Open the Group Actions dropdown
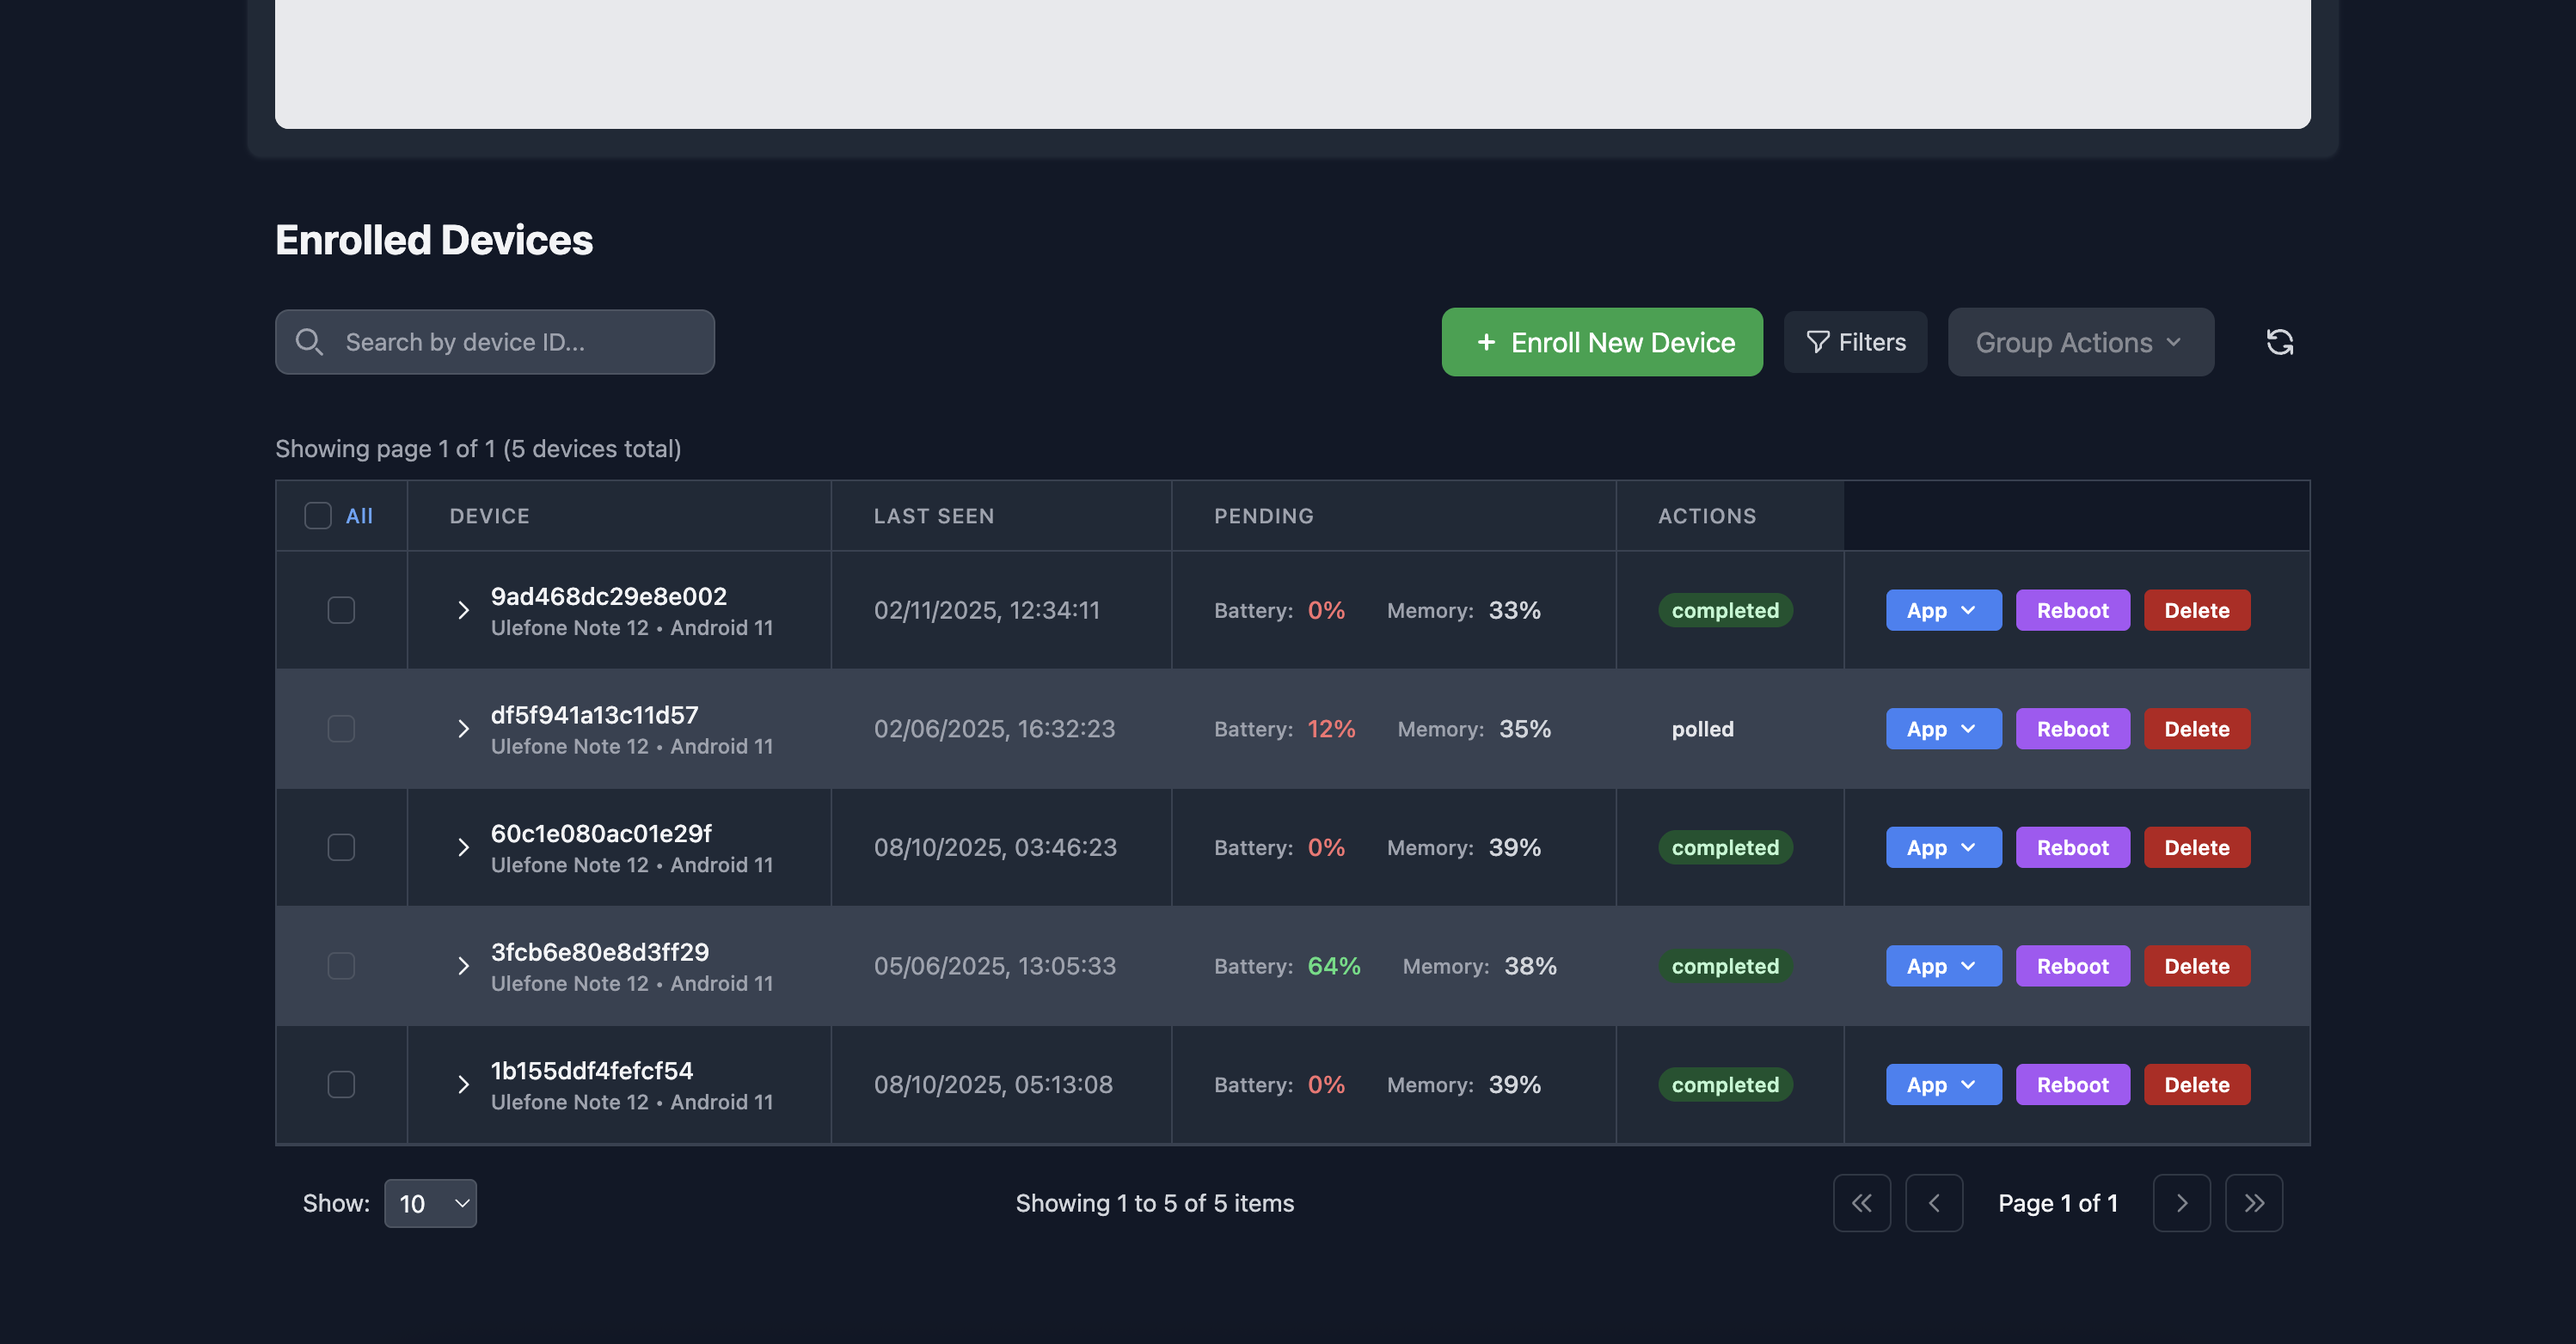The height and width of the screenshot is (1344, 2576). coord(2080,342)
